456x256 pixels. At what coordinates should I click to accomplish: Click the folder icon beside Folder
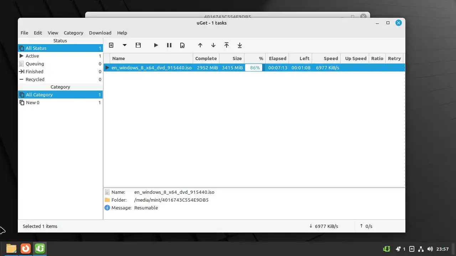(107, 200)
